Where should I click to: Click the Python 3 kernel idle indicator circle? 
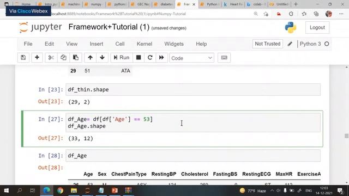click(327, 44)
